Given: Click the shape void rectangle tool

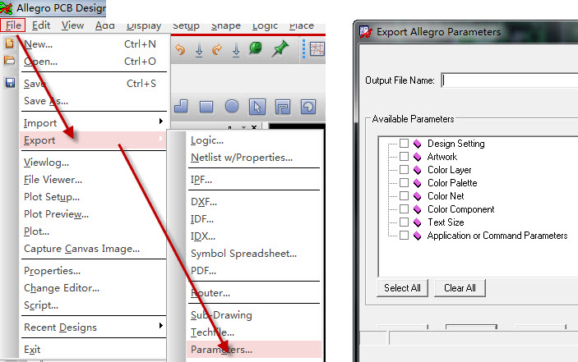Looking at the screenshot, I should click(x=283, y=107).
